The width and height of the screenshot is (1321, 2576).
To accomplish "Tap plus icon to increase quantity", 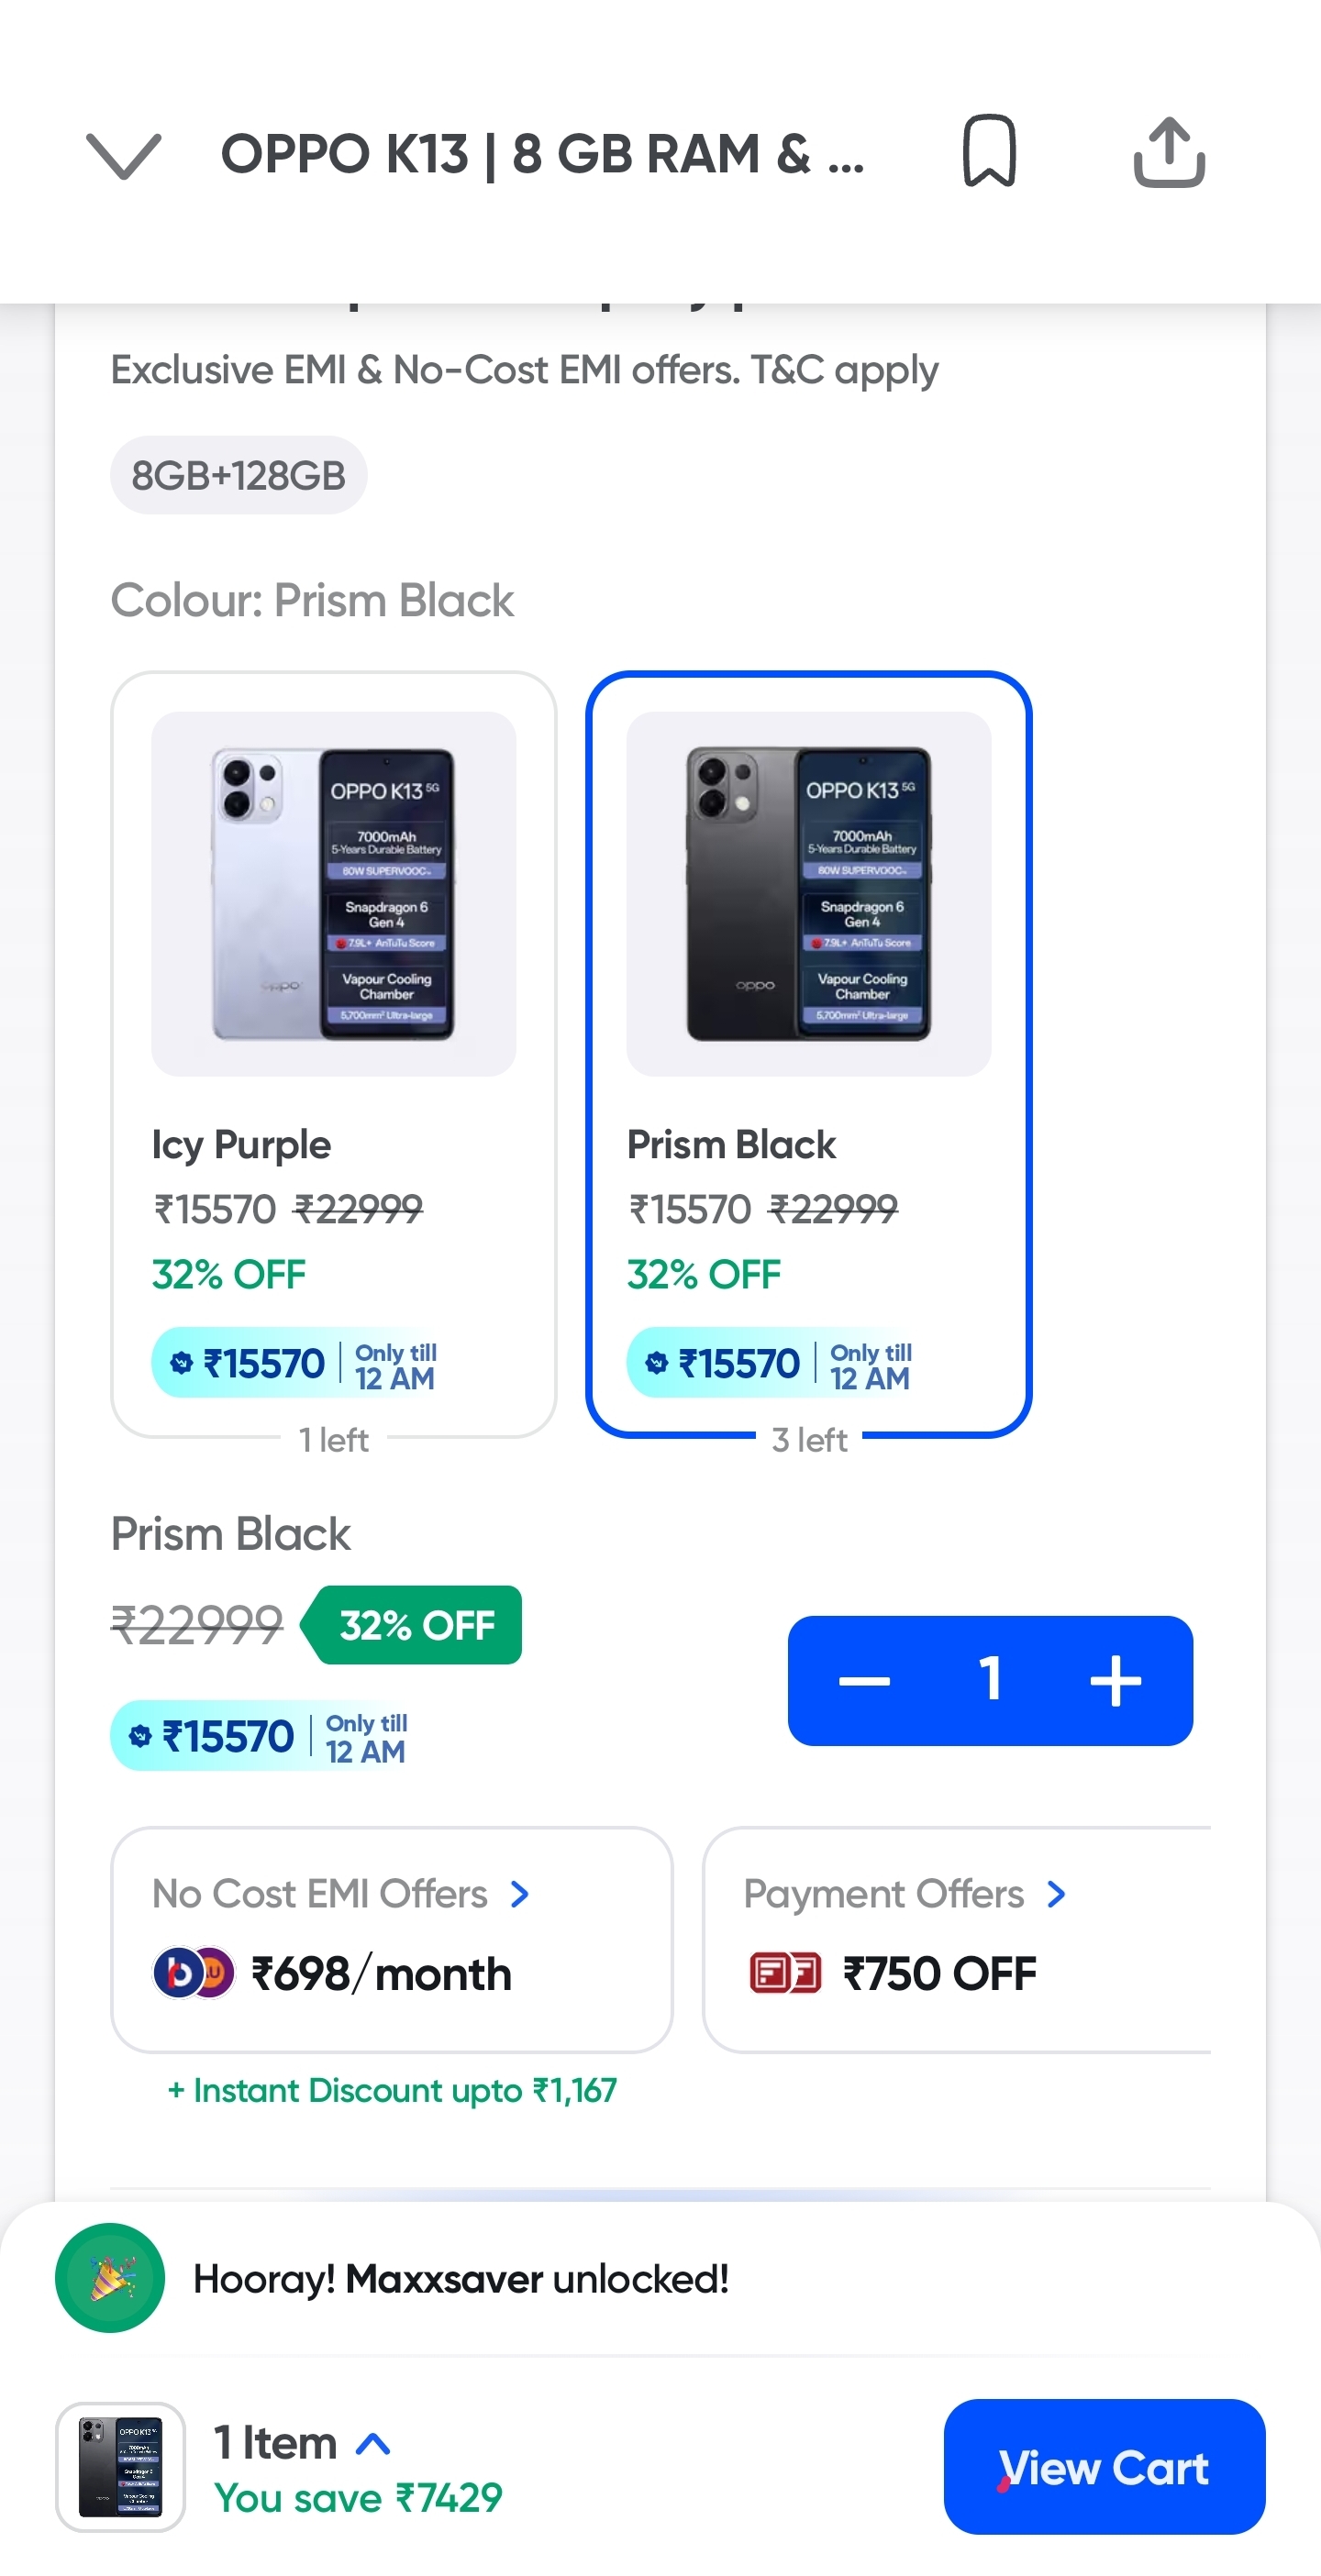I will point(1115,1681).
